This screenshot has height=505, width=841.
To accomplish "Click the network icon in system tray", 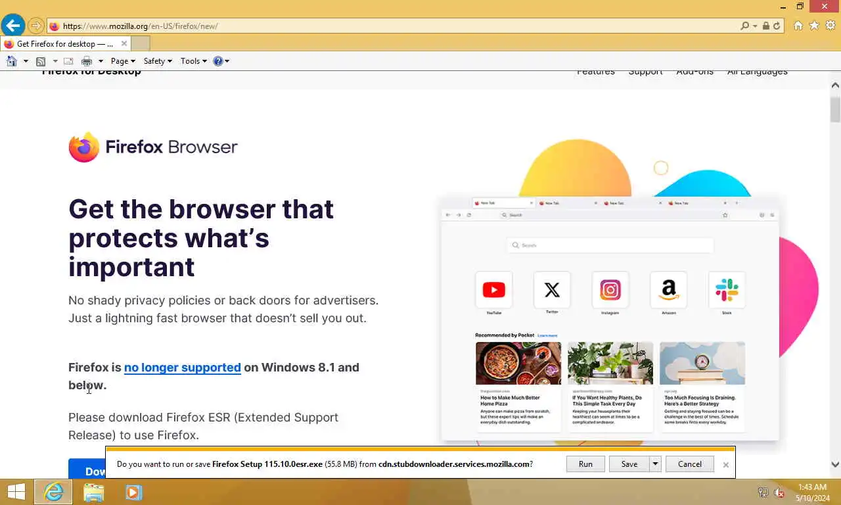I will click(763, 493).
